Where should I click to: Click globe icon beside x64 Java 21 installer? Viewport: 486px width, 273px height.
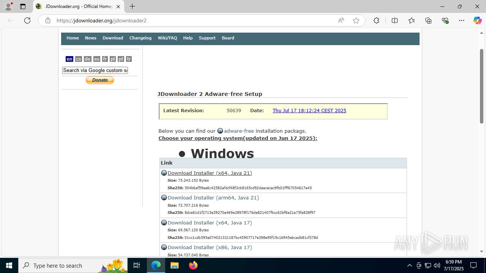tap(164, 173)
